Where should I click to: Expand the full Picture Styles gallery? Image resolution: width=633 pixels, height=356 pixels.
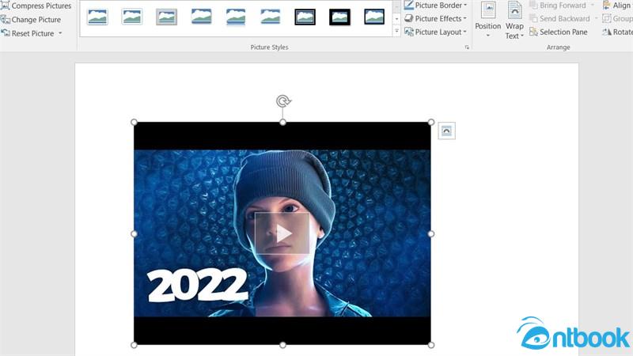pyautogui.click(x=396, y=31)
